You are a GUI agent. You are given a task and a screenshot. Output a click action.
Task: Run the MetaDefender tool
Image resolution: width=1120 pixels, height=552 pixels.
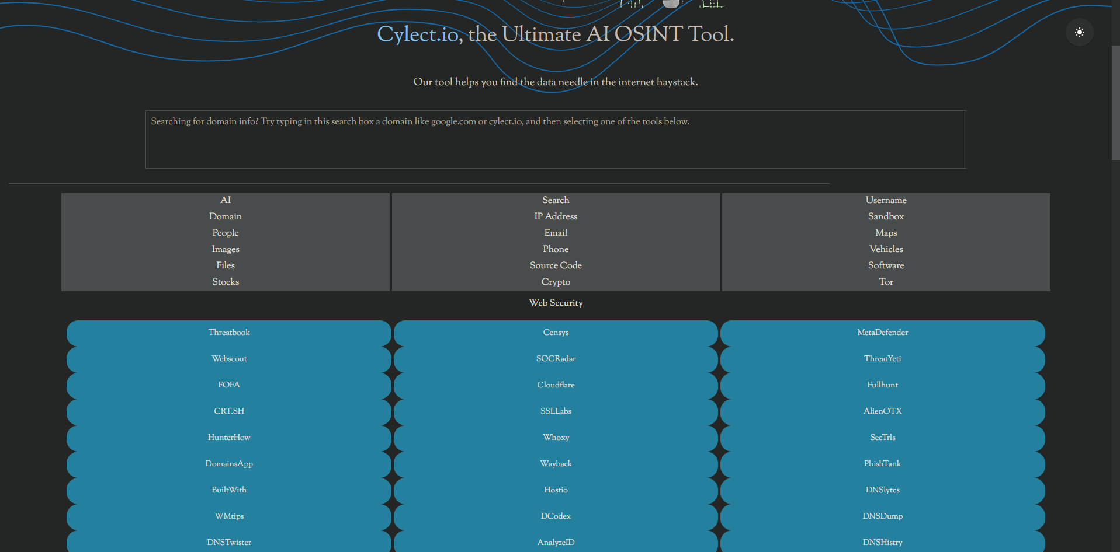883,333
